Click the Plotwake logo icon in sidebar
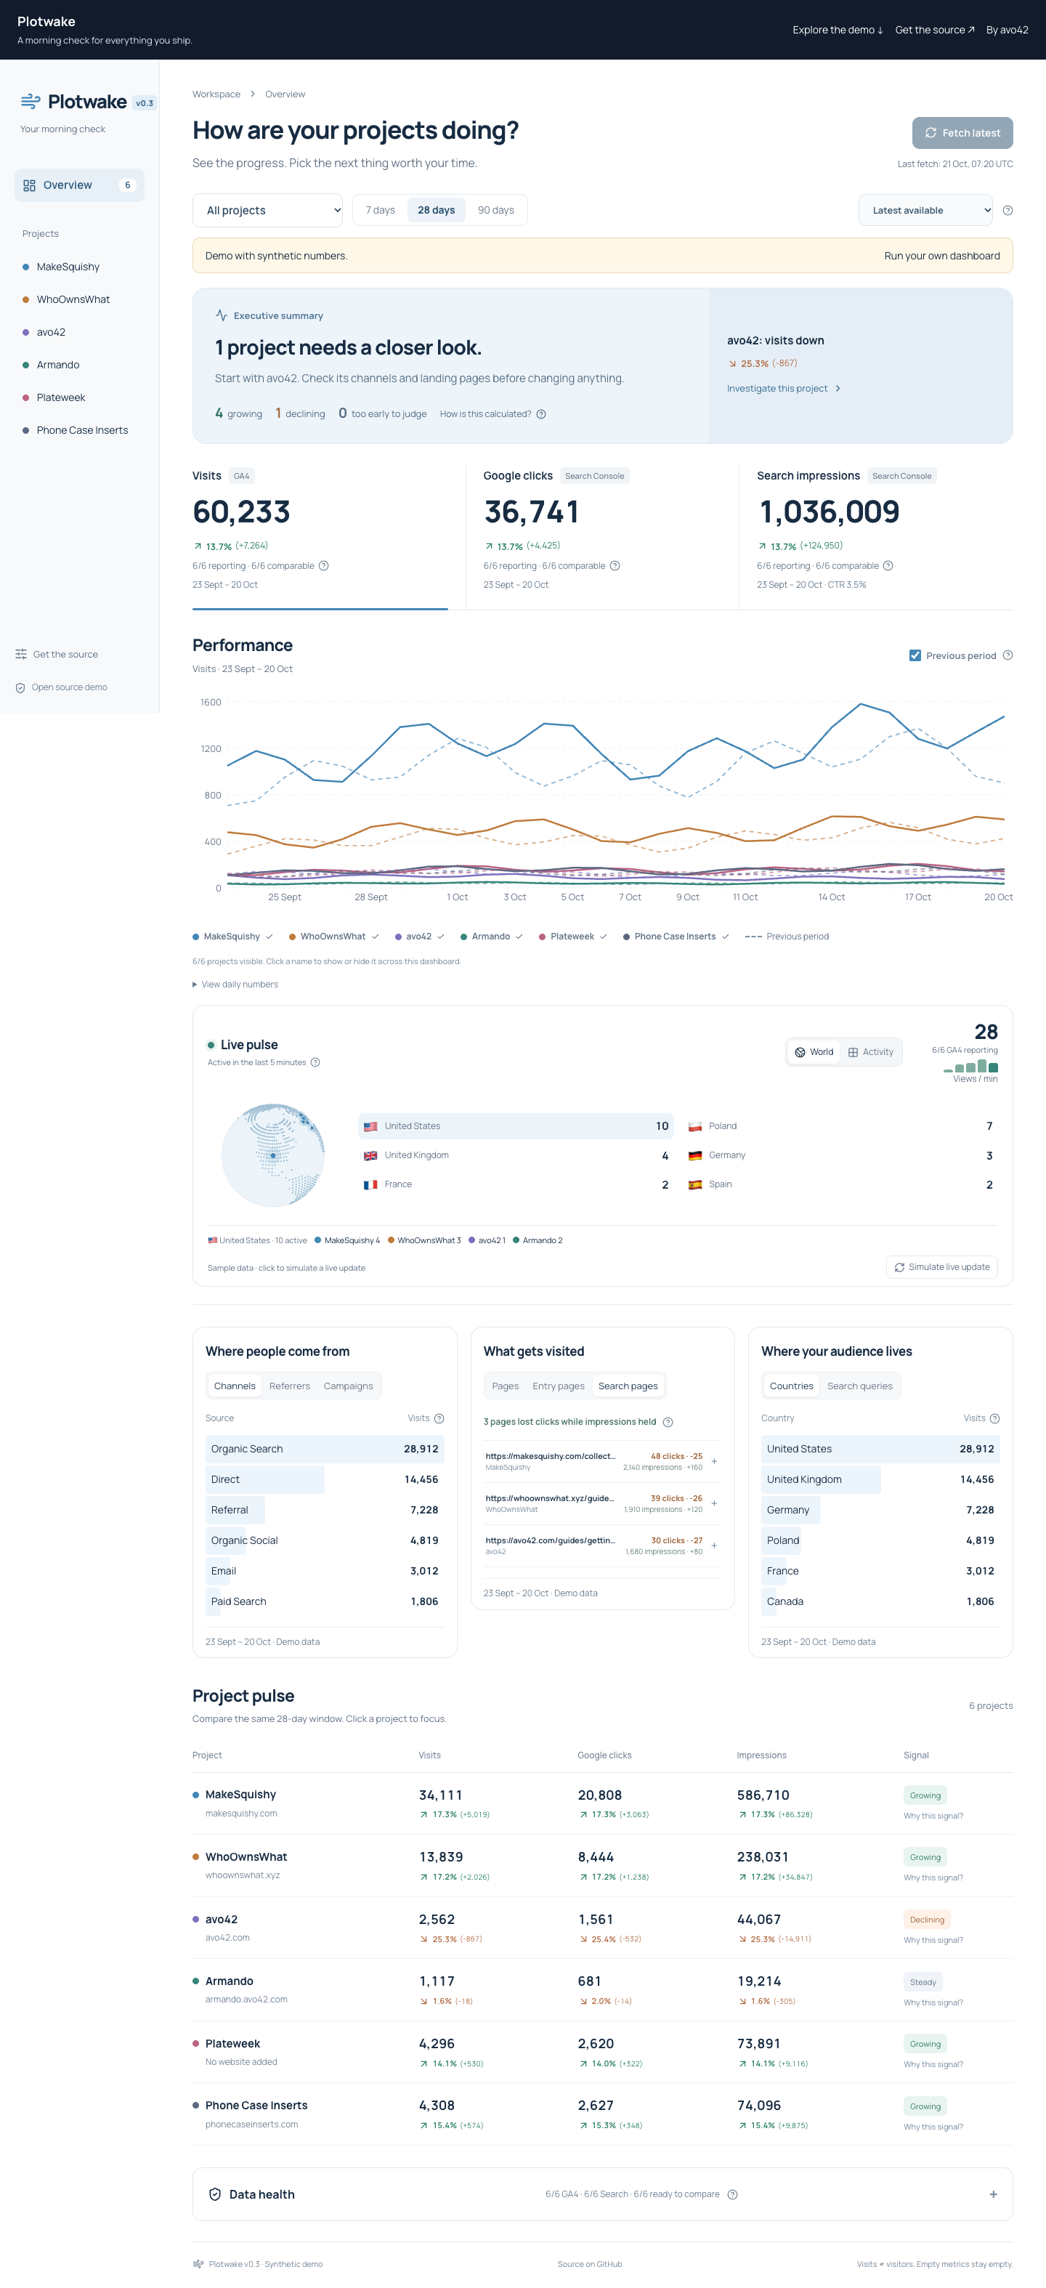Viewport: 1046px width, 2288px height. pos(31,101)
